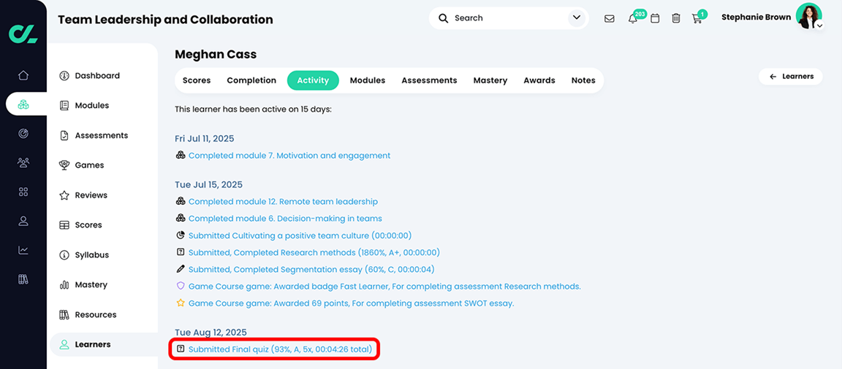
Task: Go back via the Learners button
Action: [790, 77]
